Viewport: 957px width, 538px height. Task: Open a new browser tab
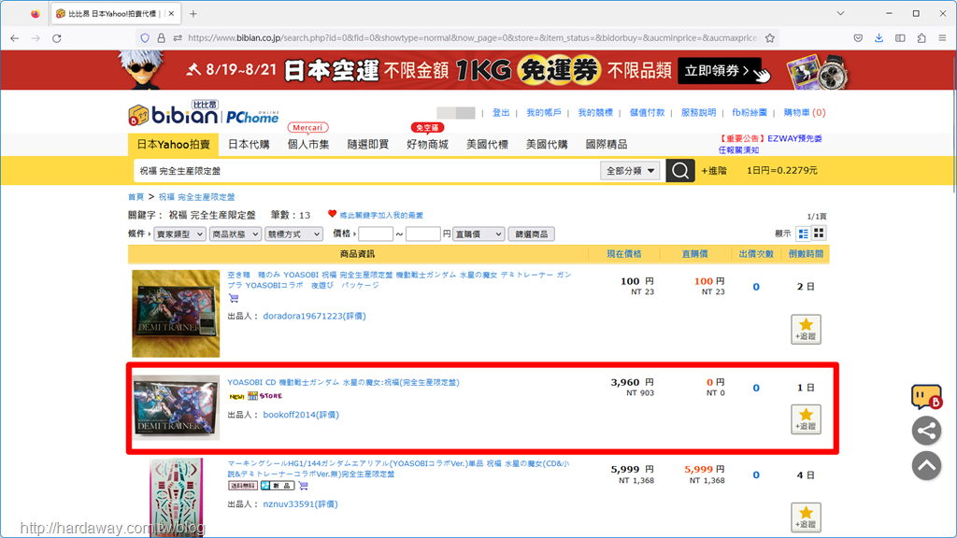click(193, 13)
